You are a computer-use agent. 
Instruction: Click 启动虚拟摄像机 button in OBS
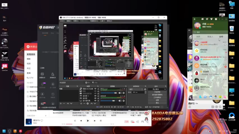(157, 95)
